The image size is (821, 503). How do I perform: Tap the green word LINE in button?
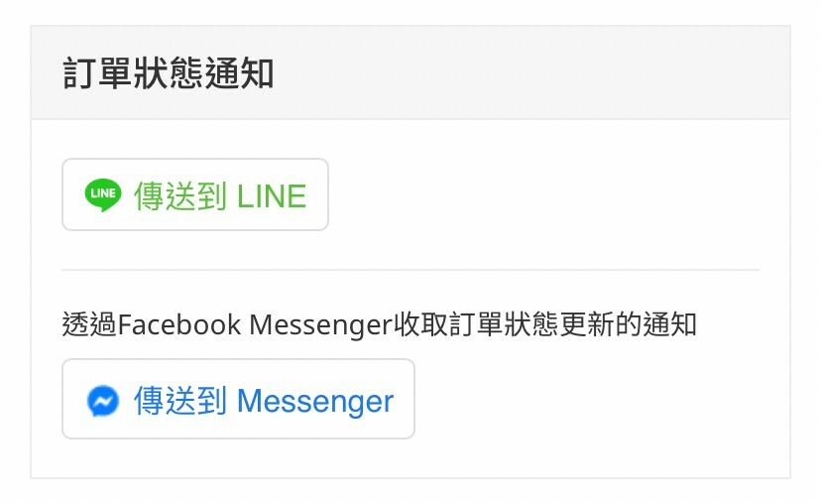click(x=272, y=196)
